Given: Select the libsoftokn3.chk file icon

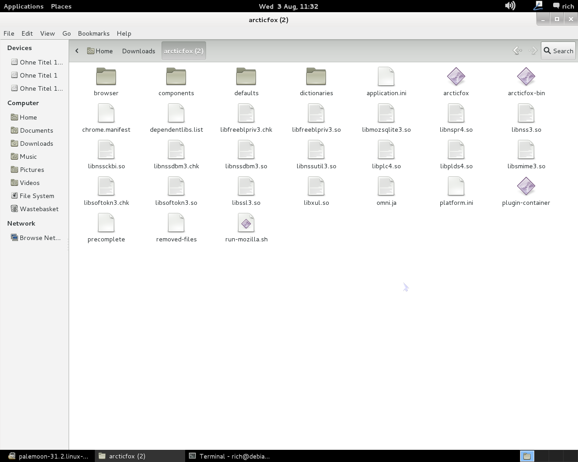Looking at the screenshot, I should (106, 186).
